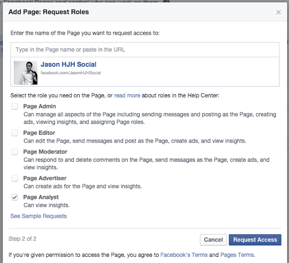Click the Cancel button
Screen dimensions: 289x263
[x=213, y=239]
